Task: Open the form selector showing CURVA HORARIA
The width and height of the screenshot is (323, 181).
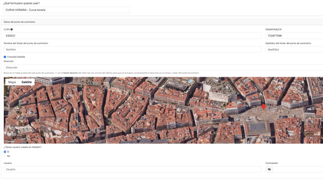Action: click(x=67, y=10)
